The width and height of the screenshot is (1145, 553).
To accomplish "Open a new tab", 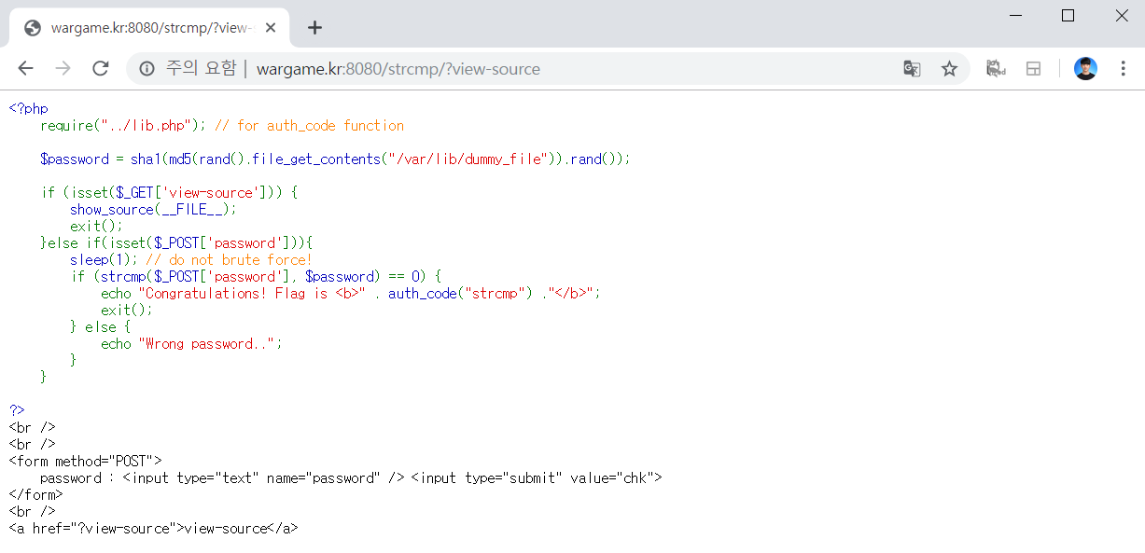I will tap(314, 28).
